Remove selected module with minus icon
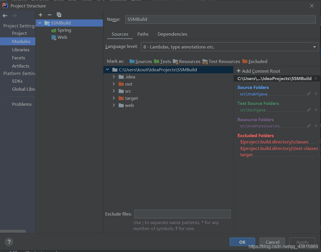This screenshot has width=321, height=252. pos(50,15)
